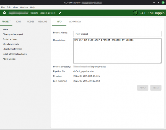Open Project archives
Image resolution: width=166 pixels, height=130 pixels.
tap(10, 39)
